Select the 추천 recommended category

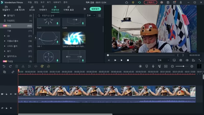pos(17,26)
